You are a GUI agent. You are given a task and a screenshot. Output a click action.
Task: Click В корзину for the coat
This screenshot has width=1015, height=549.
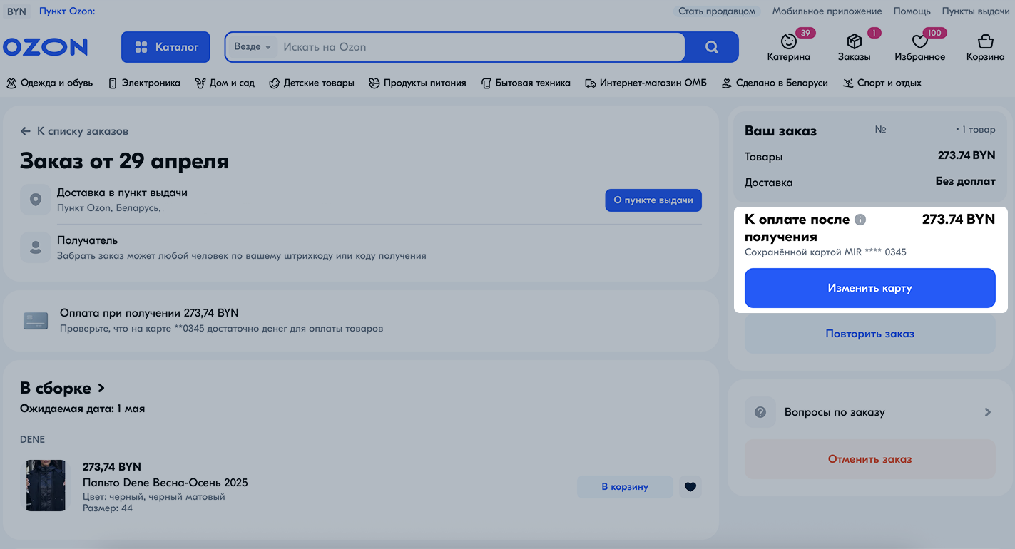coord(625,486)
